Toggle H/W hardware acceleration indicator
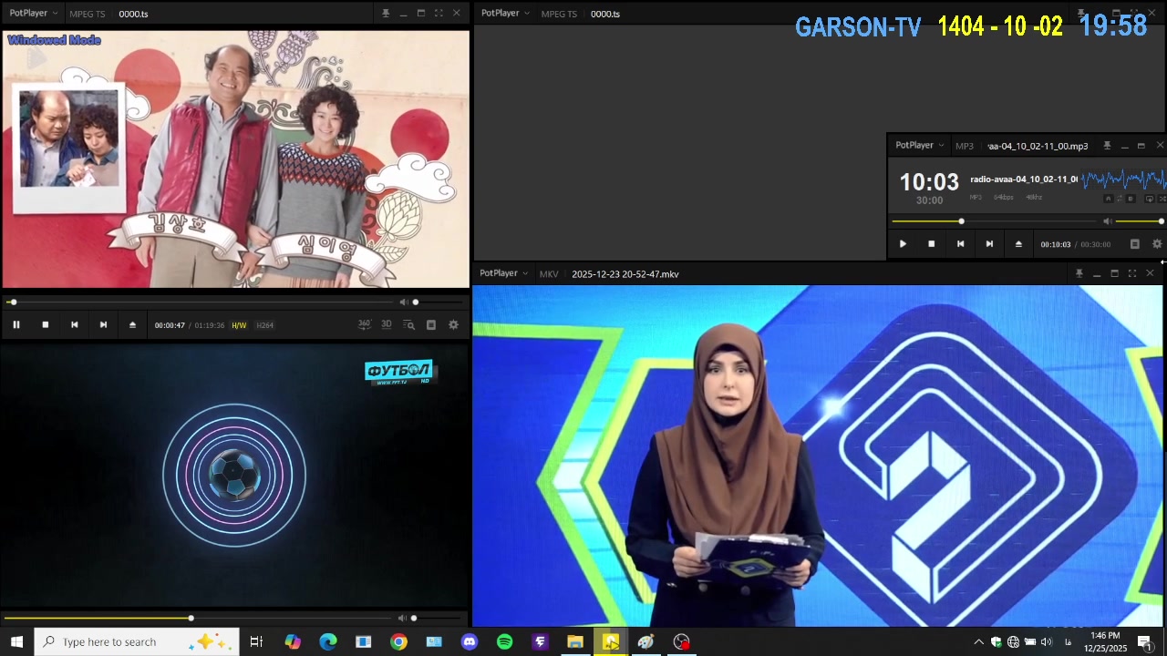Viewport: 1167px width, 656px height. [x=239, y=325]
